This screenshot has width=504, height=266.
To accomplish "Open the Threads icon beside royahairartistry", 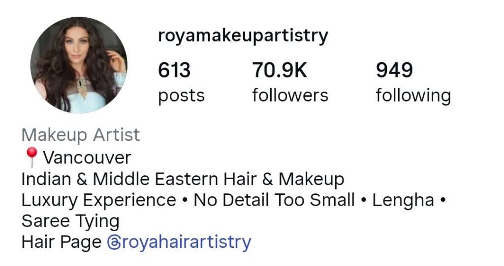I will tap(114, 242).
